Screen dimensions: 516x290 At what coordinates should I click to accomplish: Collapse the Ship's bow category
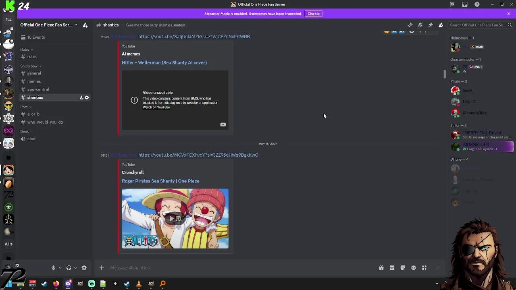31,66
